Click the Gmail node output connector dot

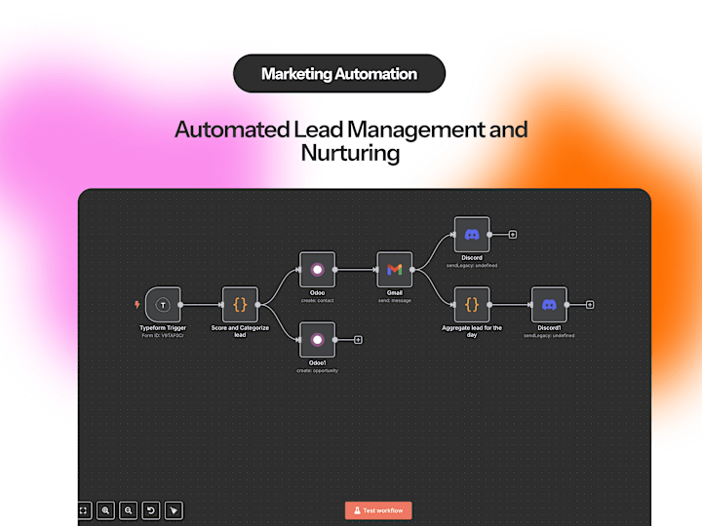click(412, 270)
